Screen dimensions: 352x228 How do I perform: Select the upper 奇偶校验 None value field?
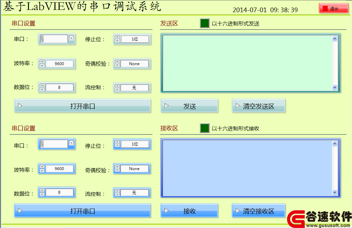pos(135,63)
